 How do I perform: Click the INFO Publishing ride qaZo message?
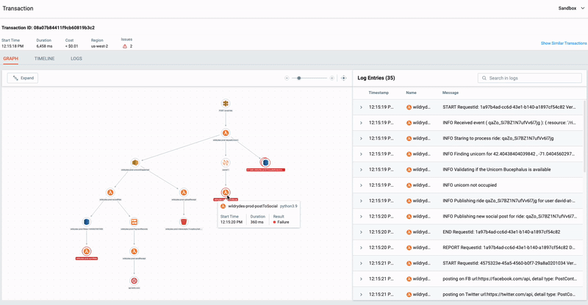click(509, 201)
